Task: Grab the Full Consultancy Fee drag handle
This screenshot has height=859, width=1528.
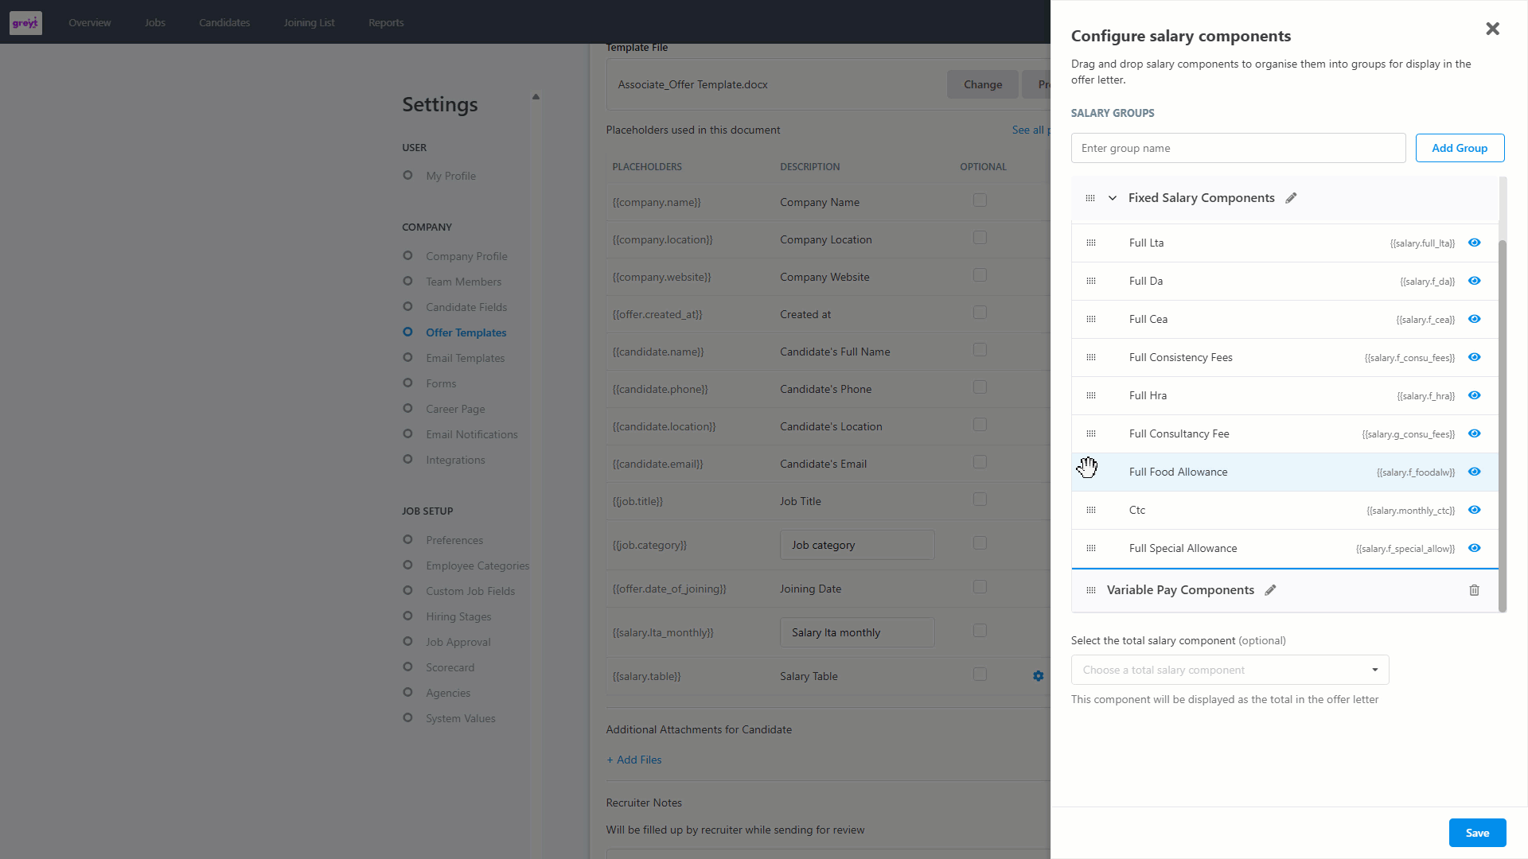Action: [x=1090, y=434]
